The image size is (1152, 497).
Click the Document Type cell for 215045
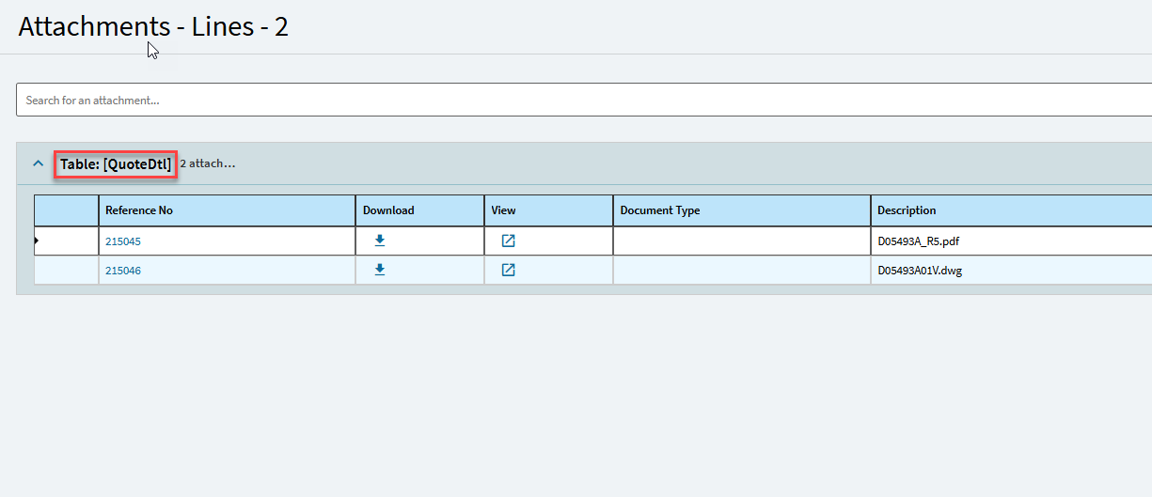pos(742,241)
